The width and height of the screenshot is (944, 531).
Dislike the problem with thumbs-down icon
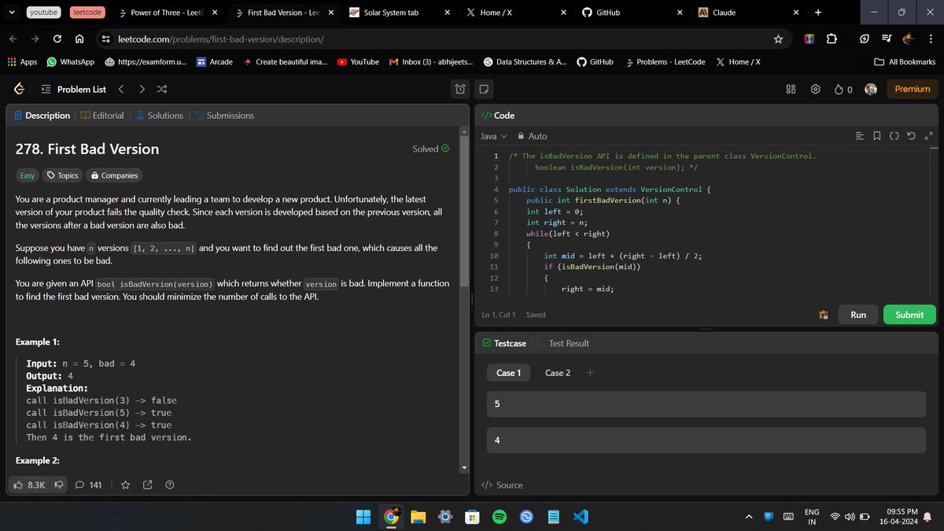click(x=58, y=485)
